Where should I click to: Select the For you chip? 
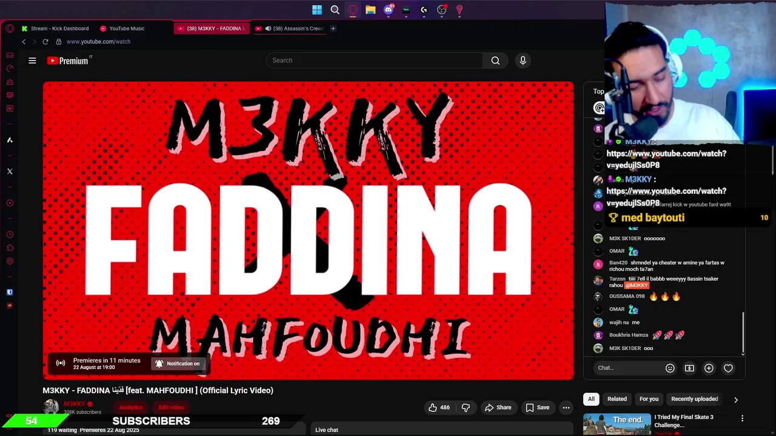click(x=649, y=399)
